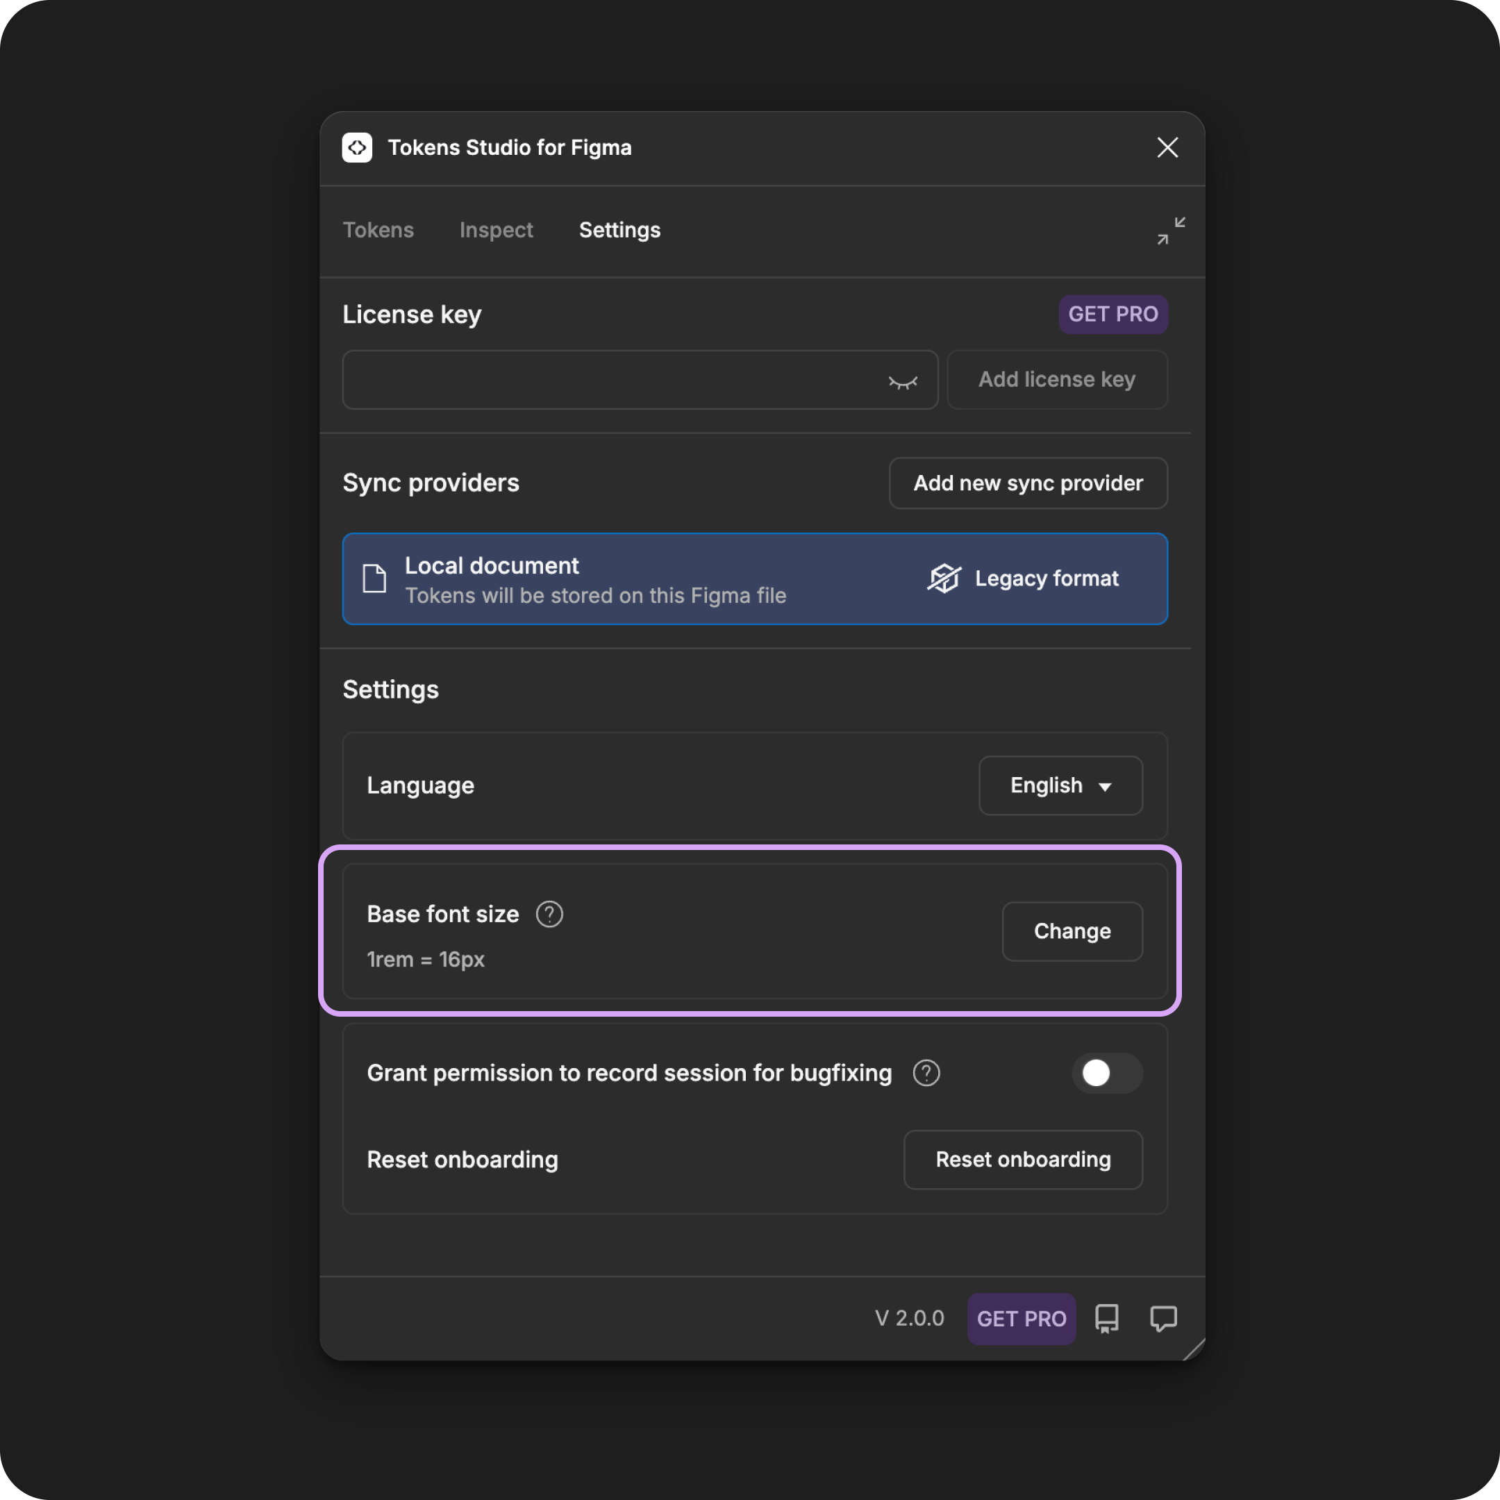Viewport: 1500px width, 1500px height.
Task: Click the Local document file icon
Action: pos(374,578)
